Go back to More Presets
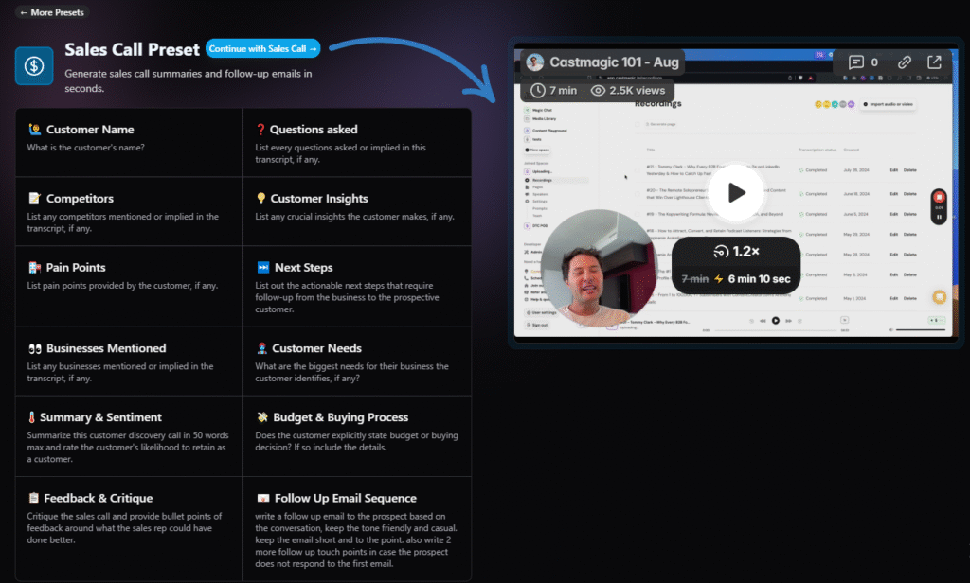 pos(49,12)
